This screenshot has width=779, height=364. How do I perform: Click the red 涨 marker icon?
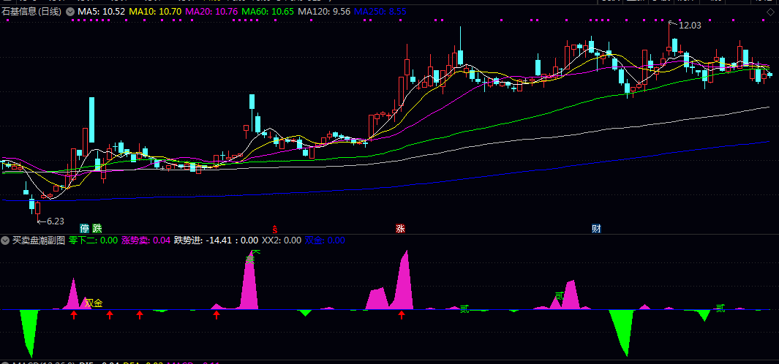click(400, 229)
